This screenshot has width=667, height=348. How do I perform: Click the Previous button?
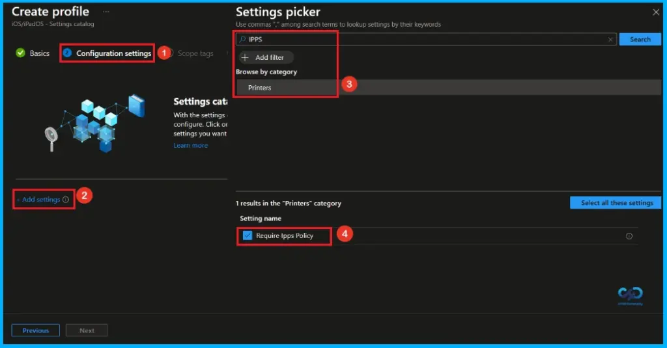36,330
